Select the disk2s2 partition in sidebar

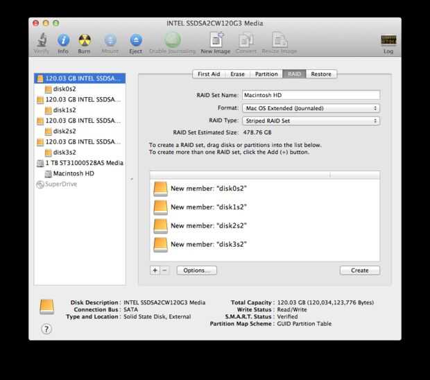[x=80, y=131]
